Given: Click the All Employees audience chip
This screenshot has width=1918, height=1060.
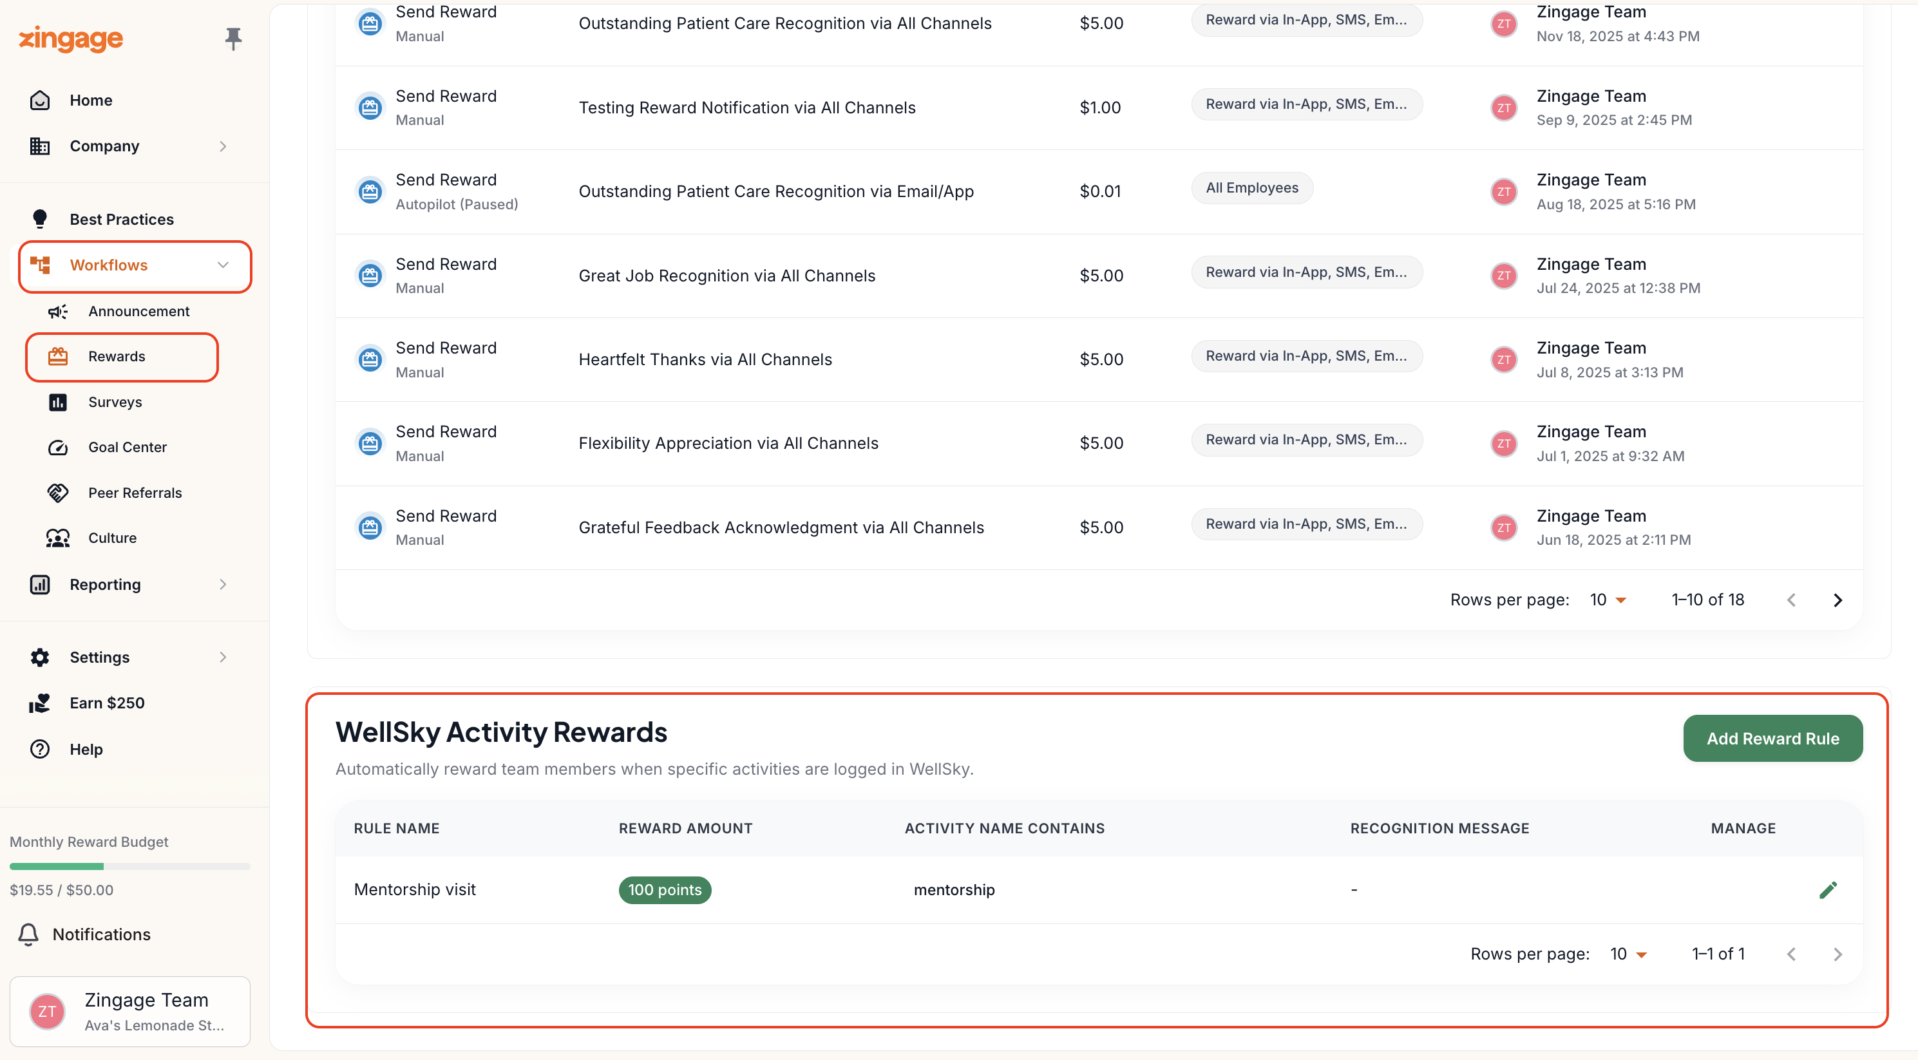Looking at the screenshot, I should (x=1251, y=188).
